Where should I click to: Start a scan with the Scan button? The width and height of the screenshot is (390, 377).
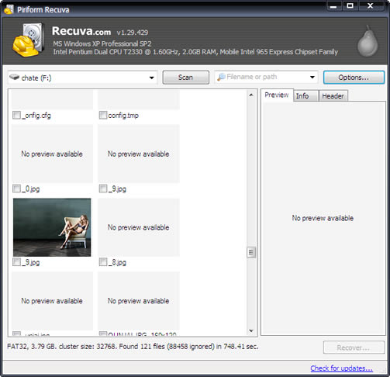point(185,78)
